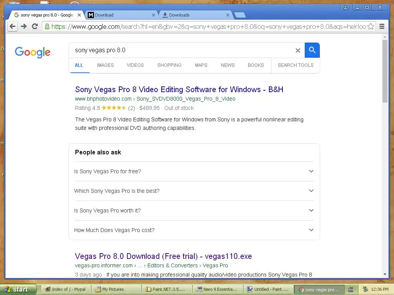Close the sony vegas pro Google tab
Screen dimensions: 394x295
click(79, 15)
